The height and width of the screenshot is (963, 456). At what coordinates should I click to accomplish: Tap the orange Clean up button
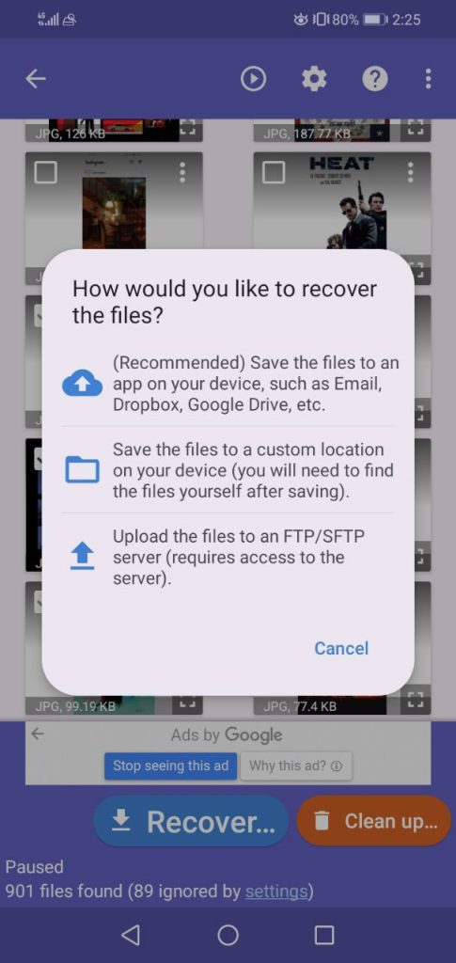tap(374, 821)
